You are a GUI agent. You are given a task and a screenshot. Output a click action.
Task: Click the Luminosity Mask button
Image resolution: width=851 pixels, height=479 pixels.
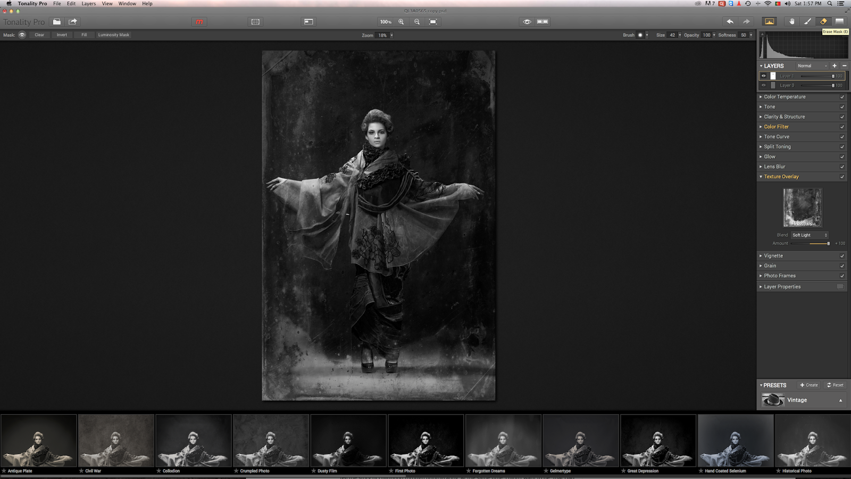pos(113,35)
